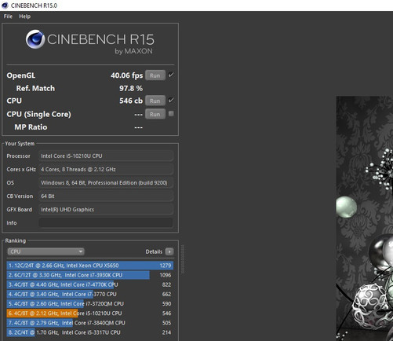The height and width of the screenshot is (341, 393).
Task: Select highlighted ranking row i5-10210U
Action: 90,313
